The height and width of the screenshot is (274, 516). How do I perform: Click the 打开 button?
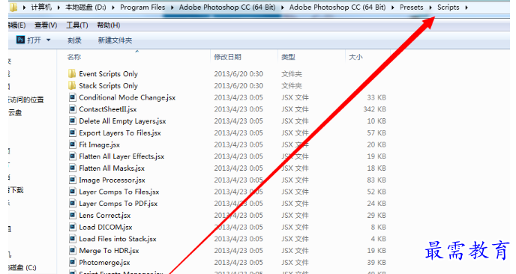point(34,40)
